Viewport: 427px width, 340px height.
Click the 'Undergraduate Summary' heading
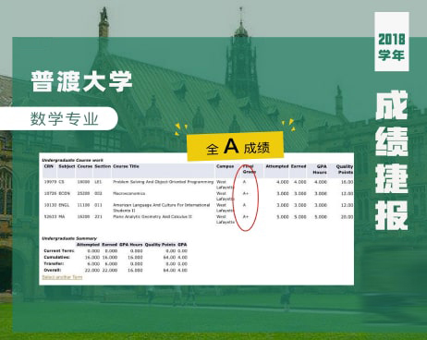(69, 238)
